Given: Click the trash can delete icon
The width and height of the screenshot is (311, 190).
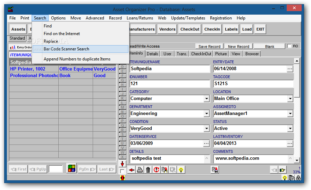Looking at the screenshot, I should click(x=148, y=170).
